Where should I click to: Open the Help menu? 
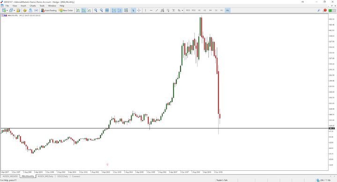(62, 6)
